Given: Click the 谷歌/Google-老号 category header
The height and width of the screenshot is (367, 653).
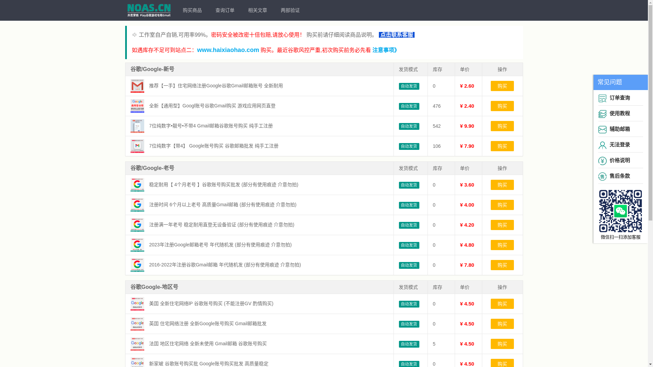Looking at the screenshot, I should 152,168.
